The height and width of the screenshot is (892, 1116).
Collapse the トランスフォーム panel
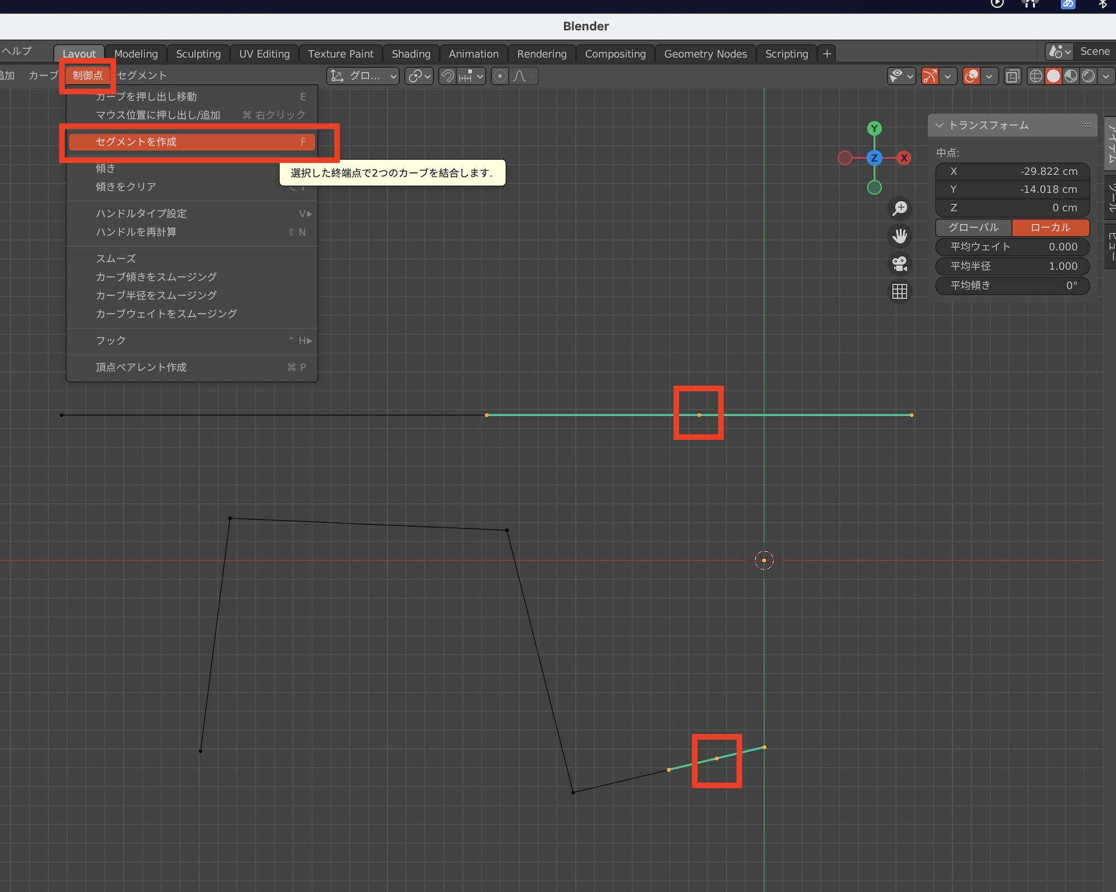940,125
